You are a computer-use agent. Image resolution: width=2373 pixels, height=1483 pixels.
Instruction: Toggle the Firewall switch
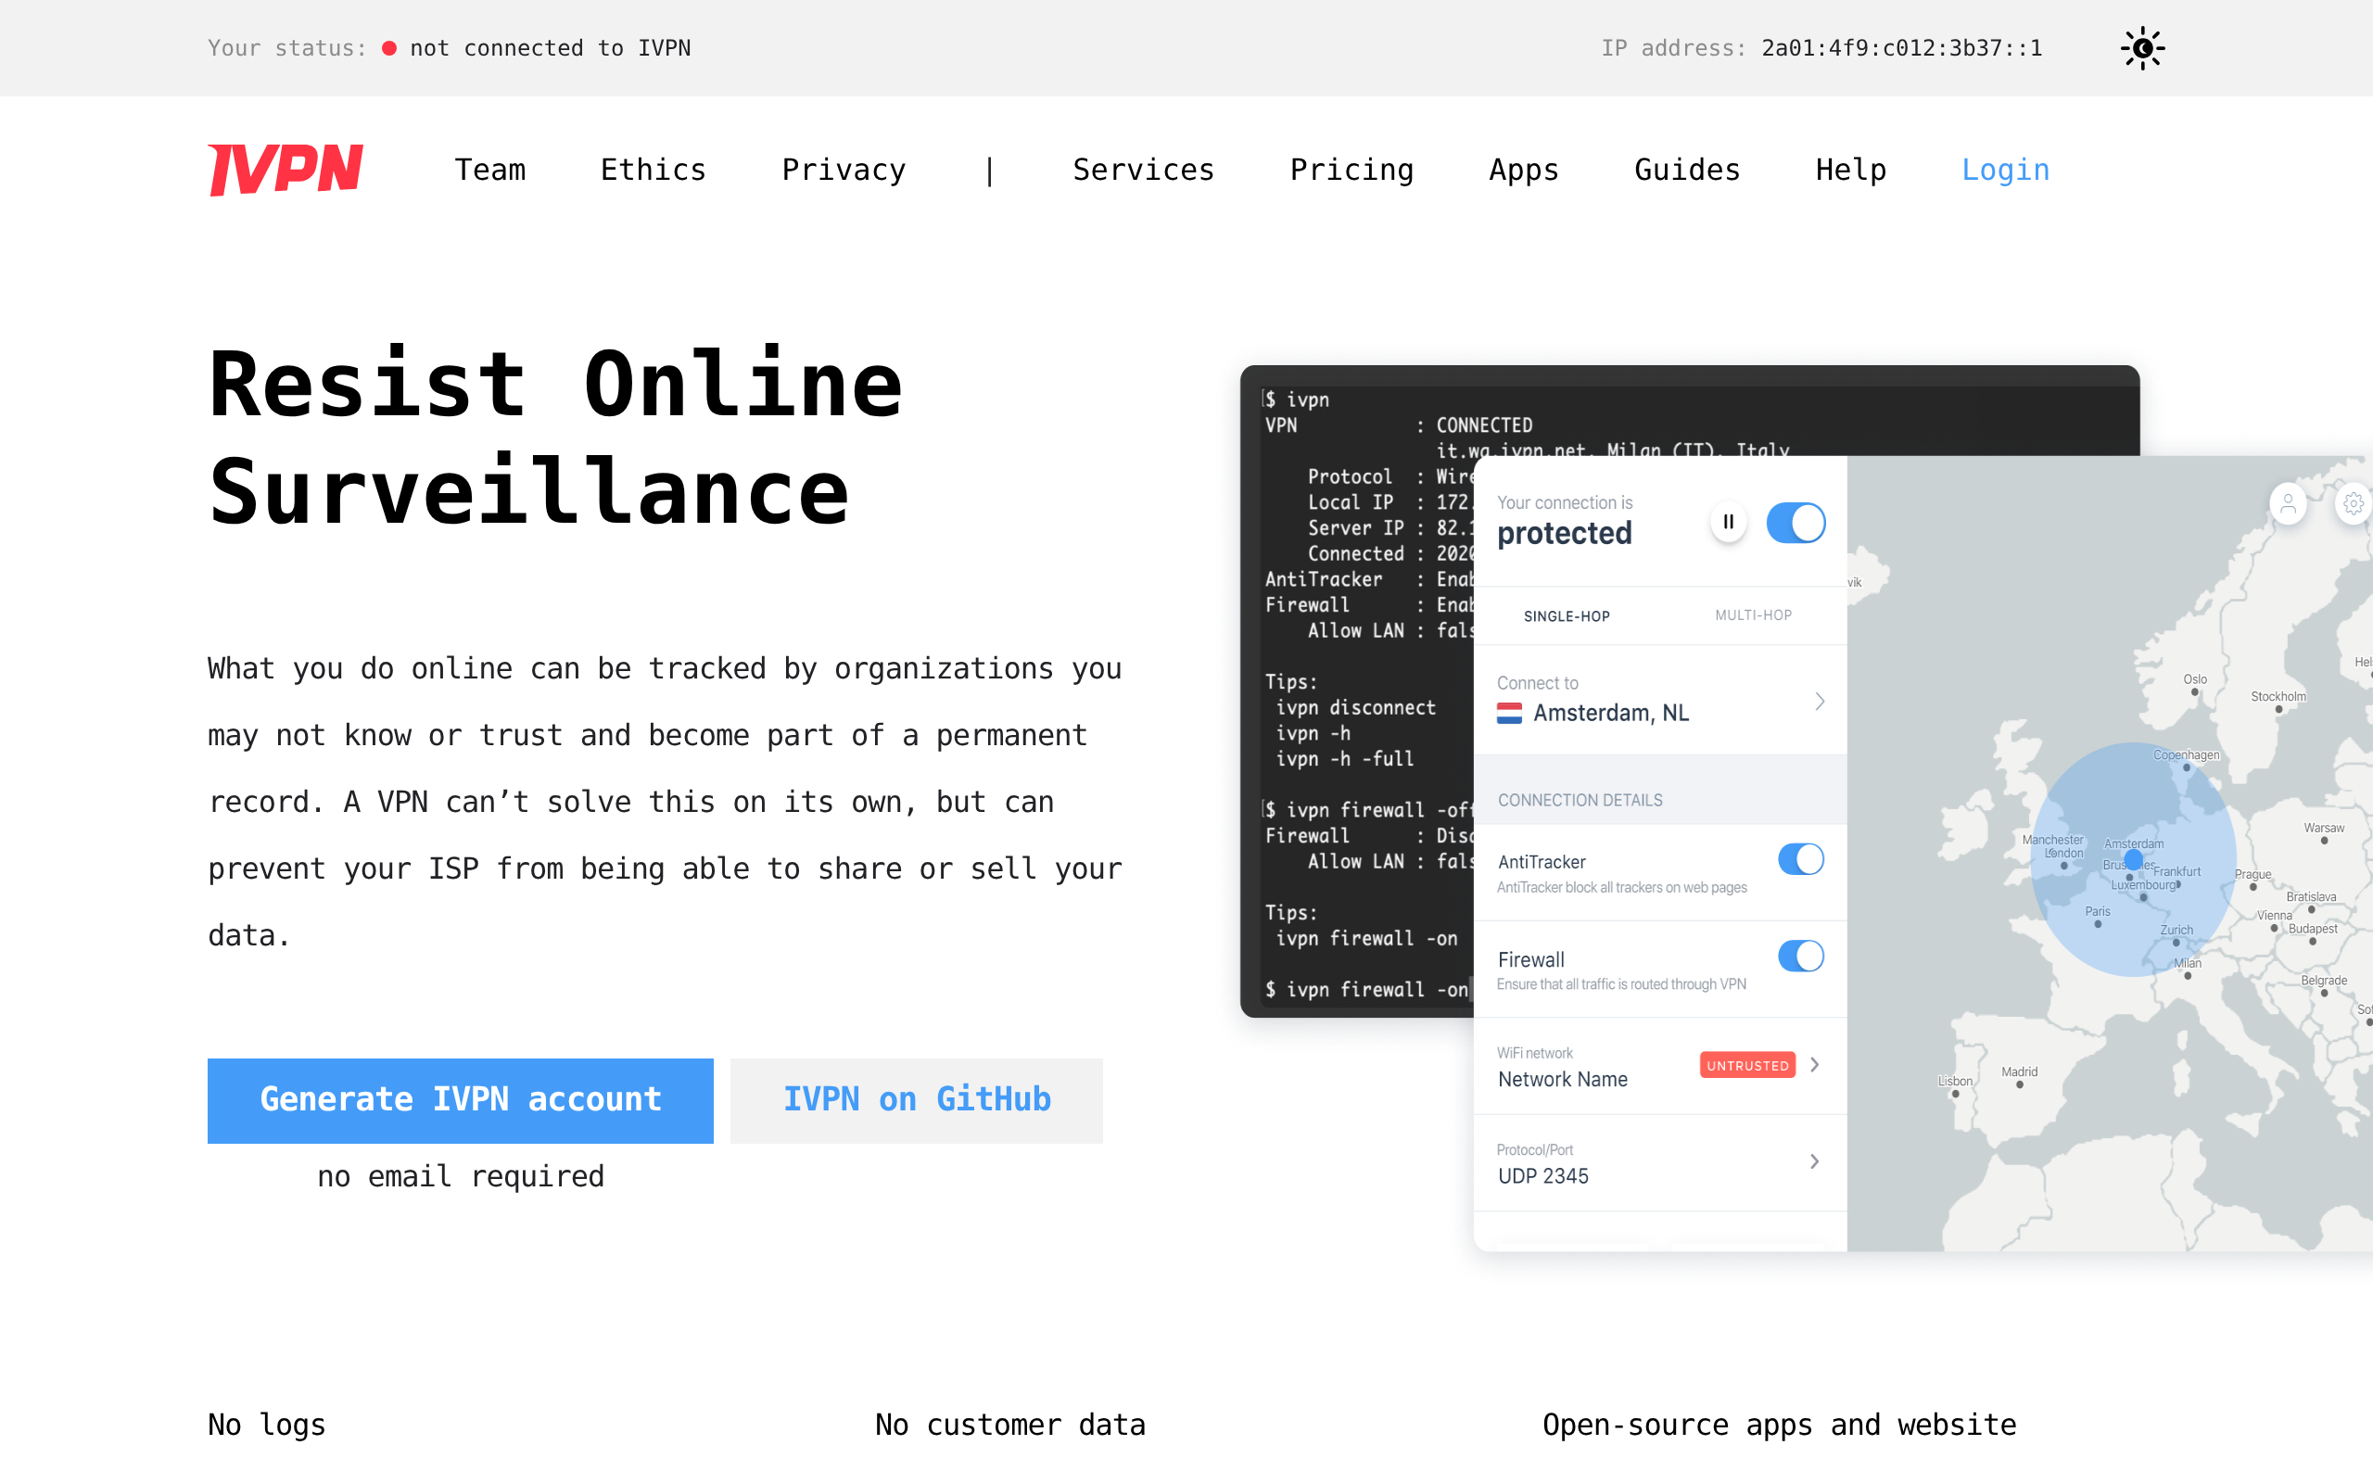pos(1800,956)
